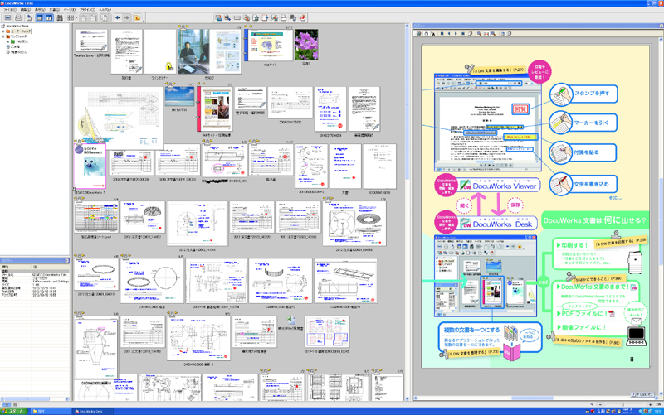Click the envelope icon in the plugin toolbar
Screen dimensions: 664x415
click(237, 17)
